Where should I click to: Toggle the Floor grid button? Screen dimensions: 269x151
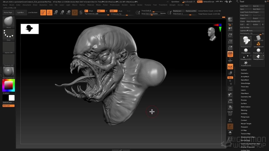pos(230,60)
